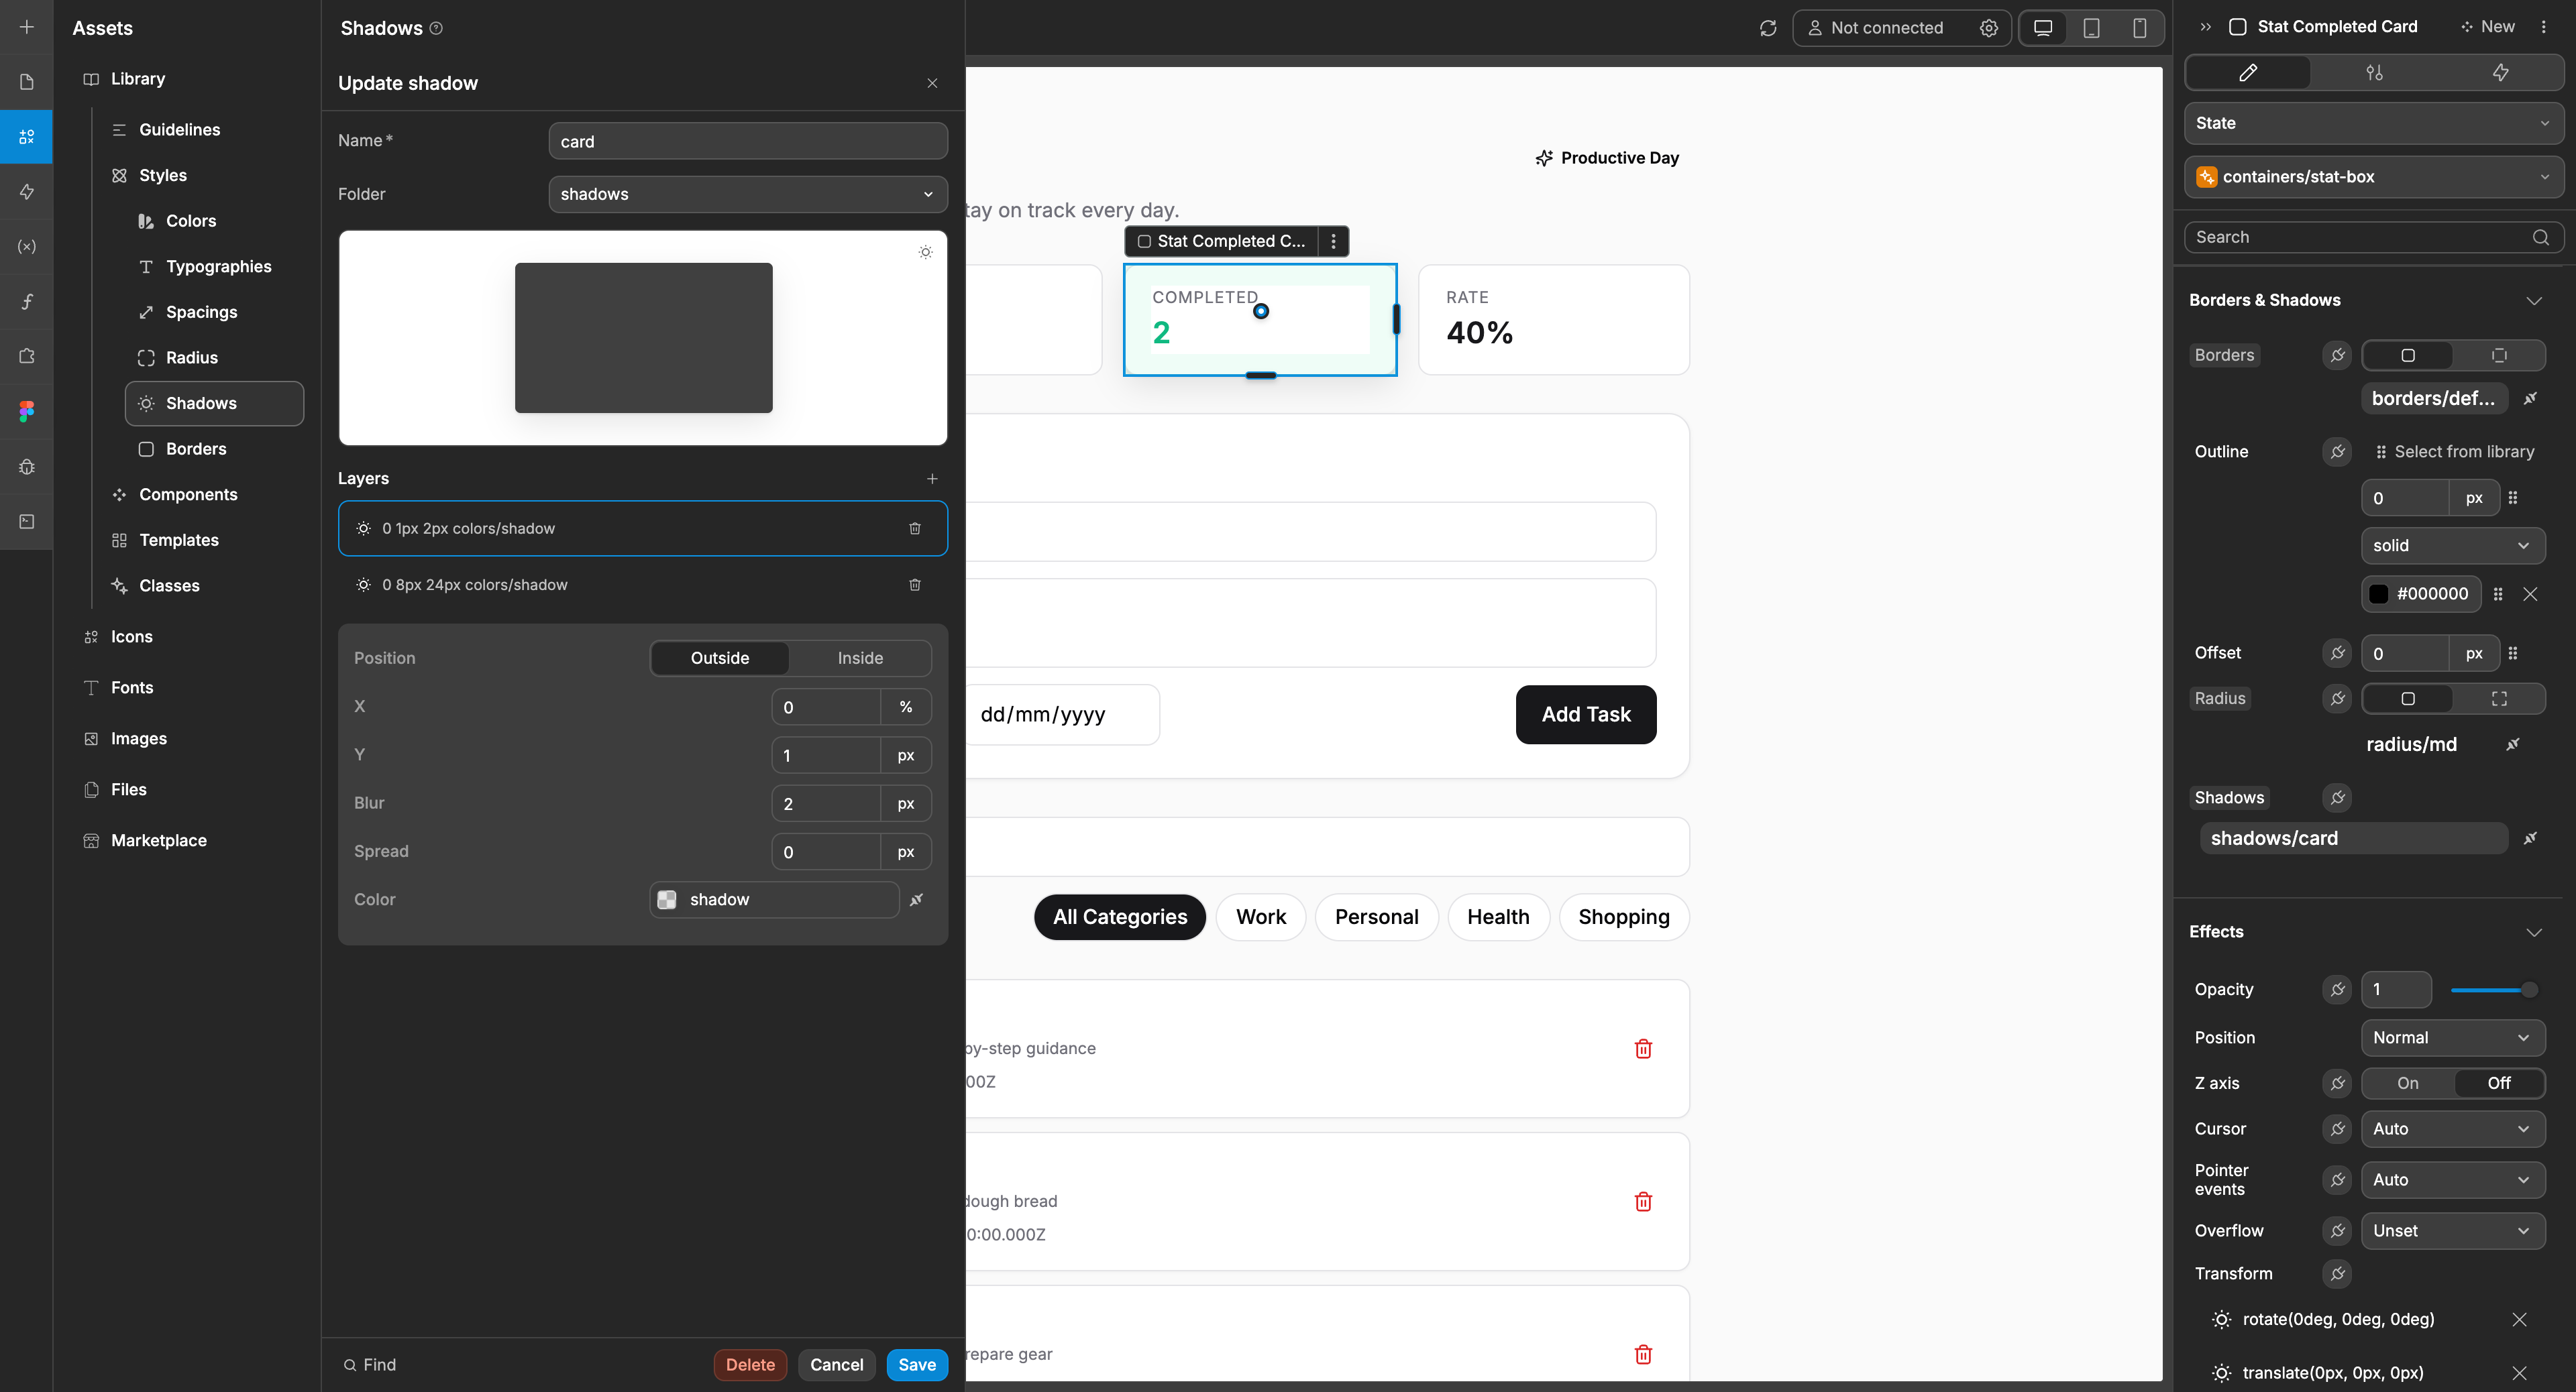Switch to mobile viewport icon

point(2139,28)
